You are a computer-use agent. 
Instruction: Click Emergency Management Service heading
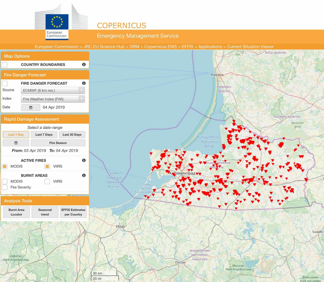click(x=138, y=36)
